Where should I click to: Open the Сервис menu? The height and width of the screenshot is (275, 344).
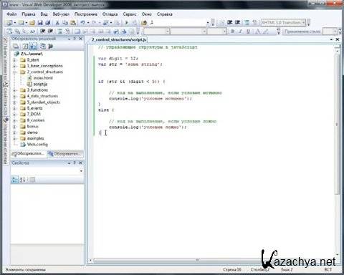(130, 14)
